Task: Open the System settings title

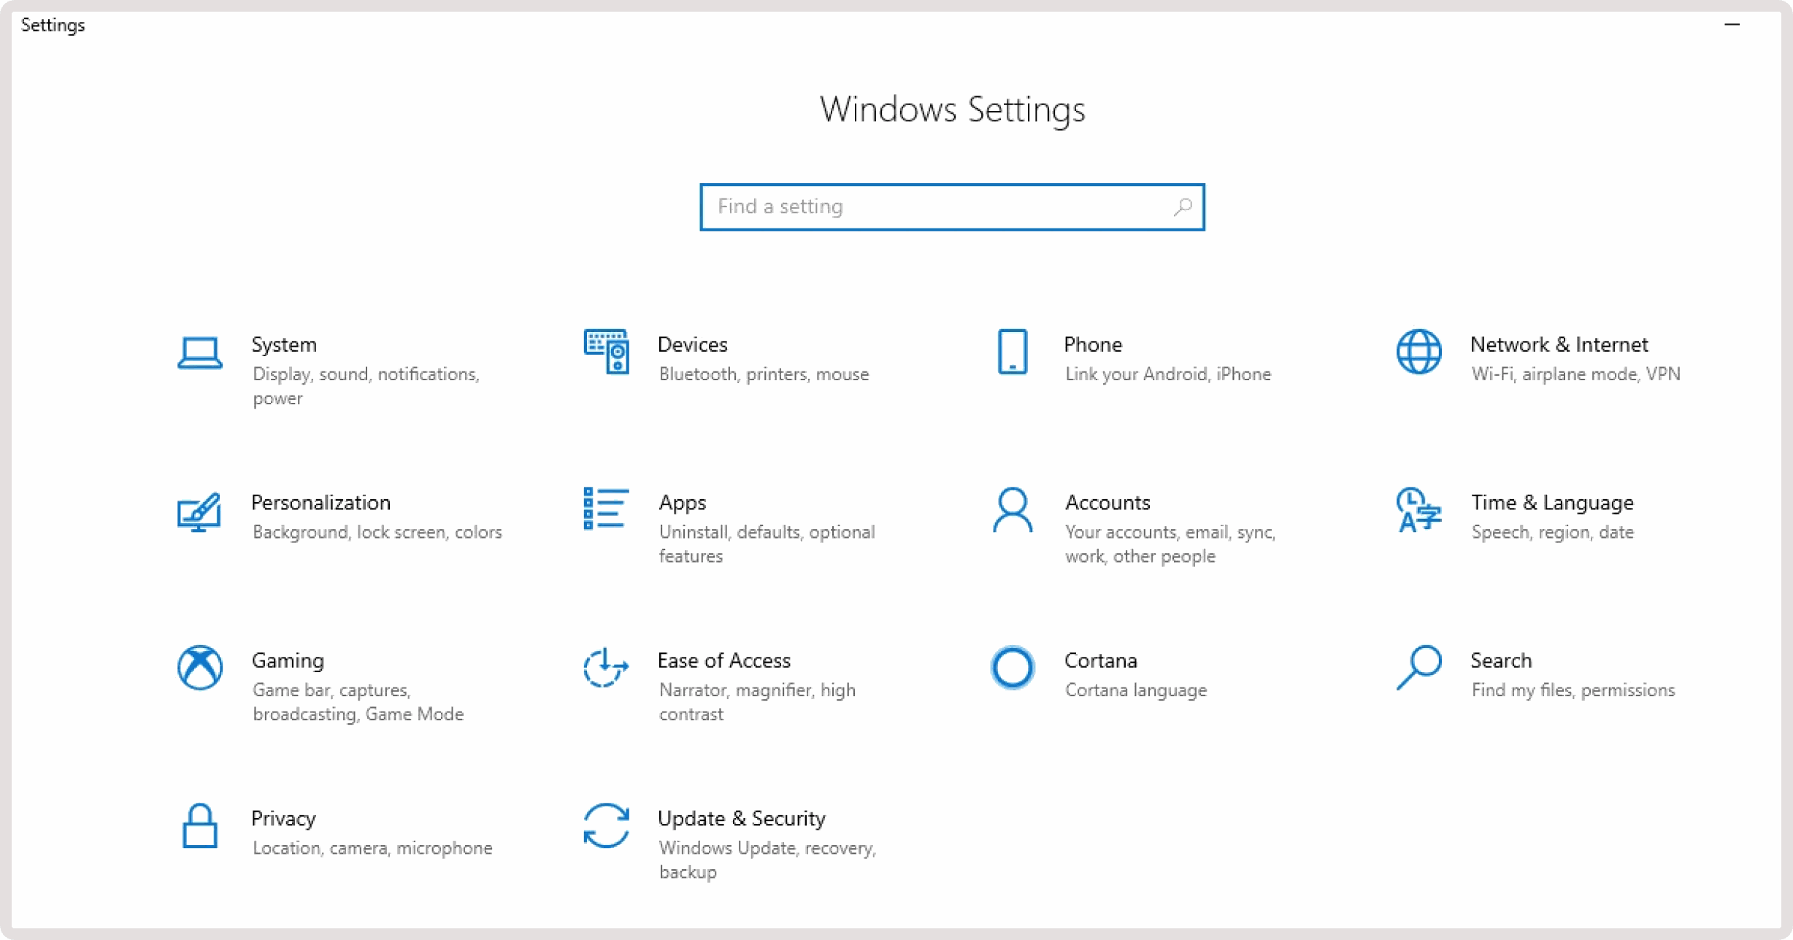Action: (x=284, y=344)
